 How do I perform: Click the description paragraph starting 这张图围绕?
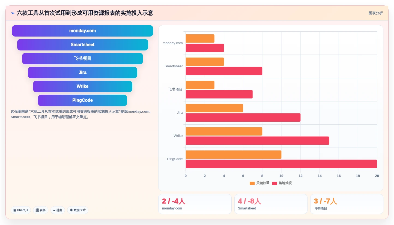[81, 114]
